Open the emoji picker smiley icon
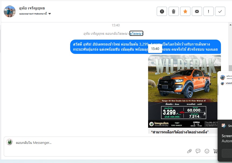This screenshot has width=232, height=163. [x=207, y=151]
